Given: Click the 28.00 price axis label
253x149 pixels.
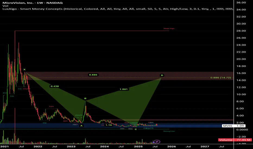Looking at the screenshot, I should point(241,31).
